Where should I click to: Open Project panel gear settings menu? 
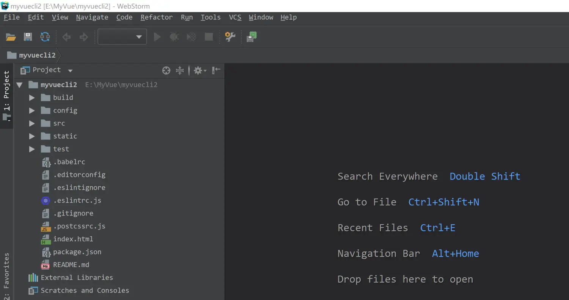200,70
